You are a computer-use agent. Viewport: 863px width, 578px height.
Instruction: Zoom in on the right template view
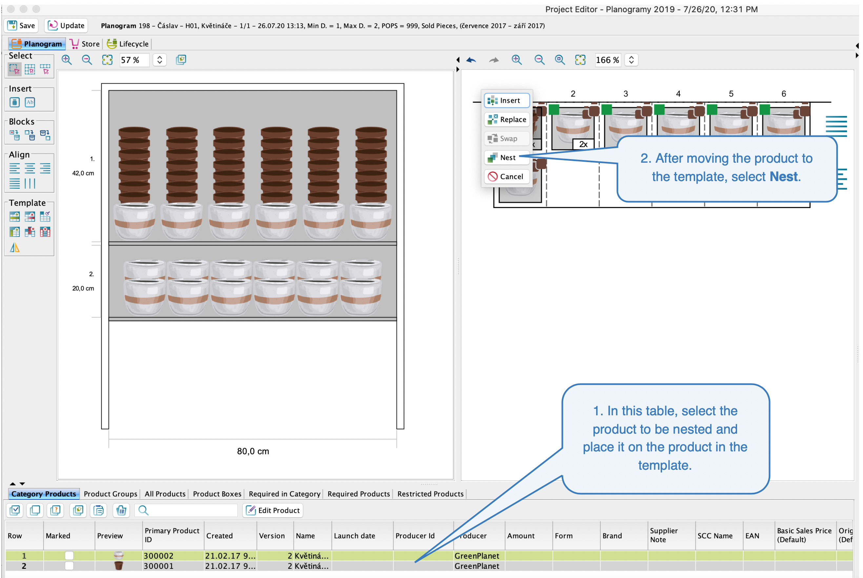517,60
